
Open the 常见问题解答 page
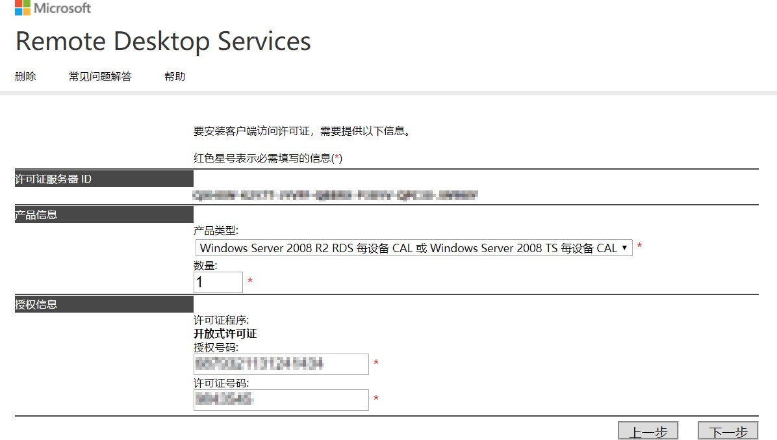coord(100,76)
